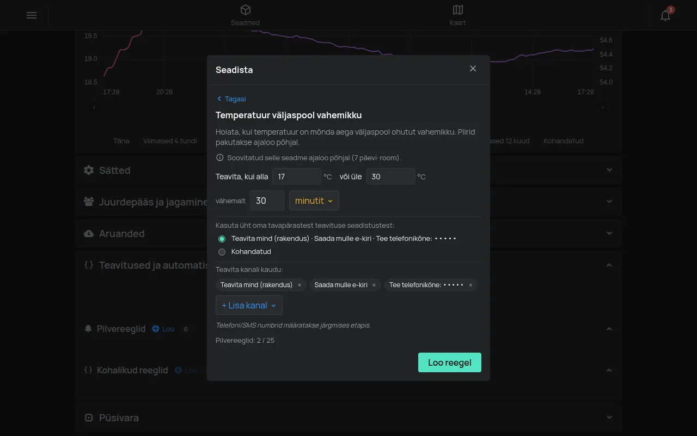Screen dimensions: 697x436
Task: Click the lower temperature limit field
Action: (x=297, y=177)
